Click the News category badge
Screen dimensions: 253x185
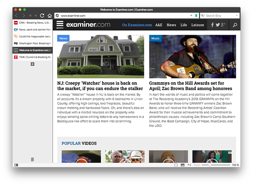pos(63,39)
